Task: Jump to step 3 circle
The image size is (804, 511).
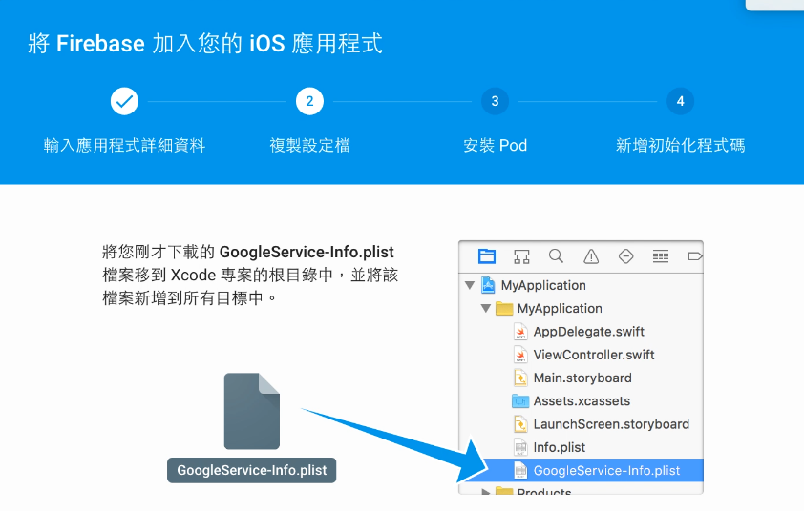Action: point(495,101)
